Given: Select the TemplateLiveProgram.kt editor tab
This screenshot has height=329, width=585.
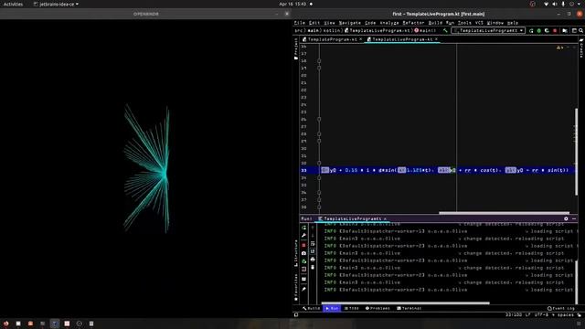Looking at the screenshot, I should point(402,39).
